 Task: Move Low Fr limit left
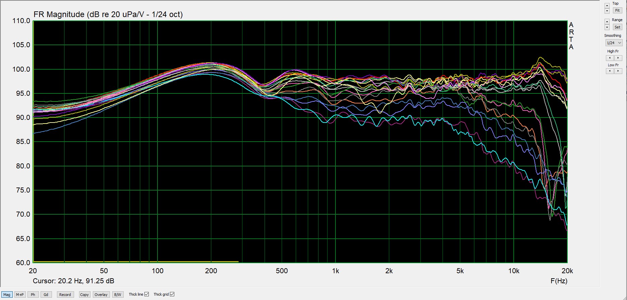(610, 71)
